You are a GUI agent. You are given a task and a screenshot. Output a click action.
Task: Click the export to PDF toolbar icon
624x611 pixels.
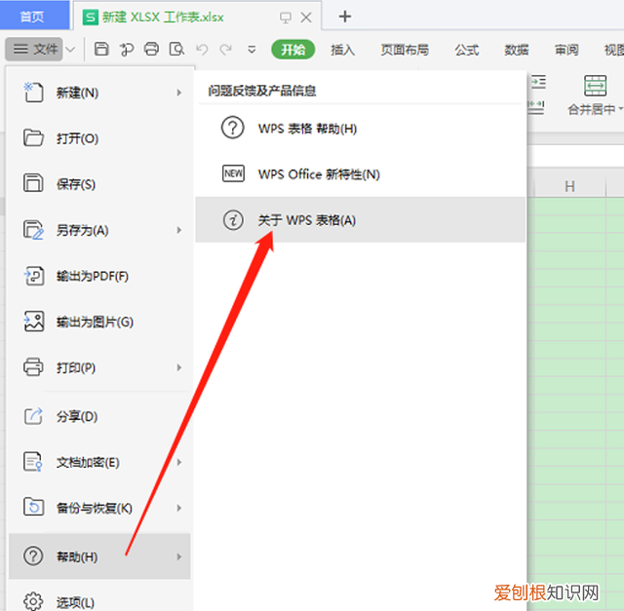click(127, 50)
